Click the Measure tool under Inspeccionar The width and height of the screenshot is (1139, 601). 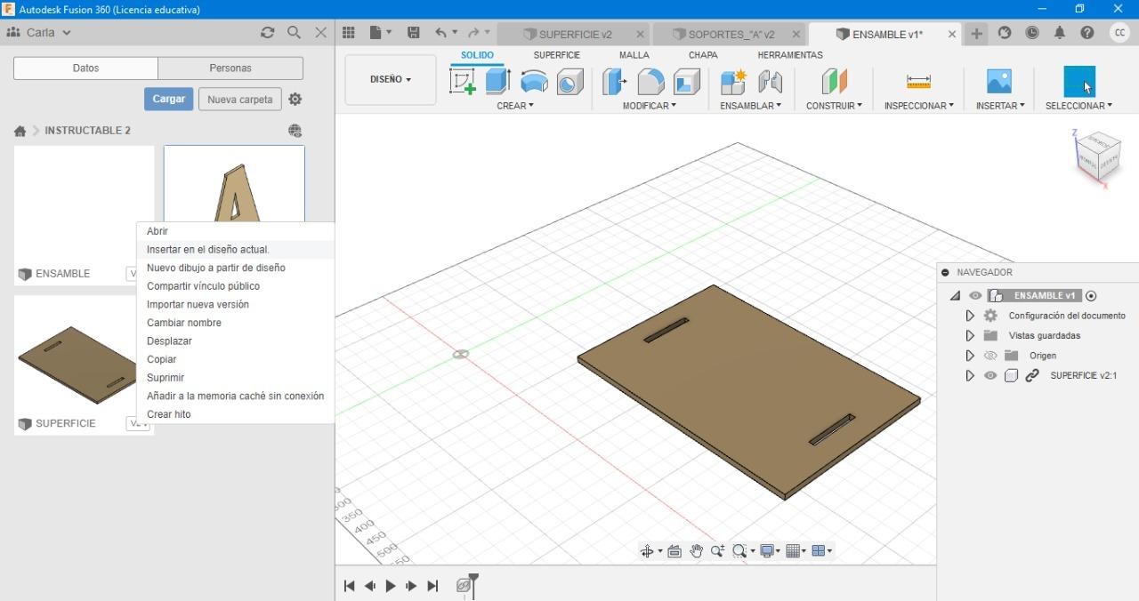point(918,82)
